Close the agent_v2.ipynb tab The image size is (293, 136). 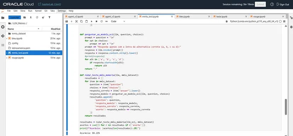(98, 17)
